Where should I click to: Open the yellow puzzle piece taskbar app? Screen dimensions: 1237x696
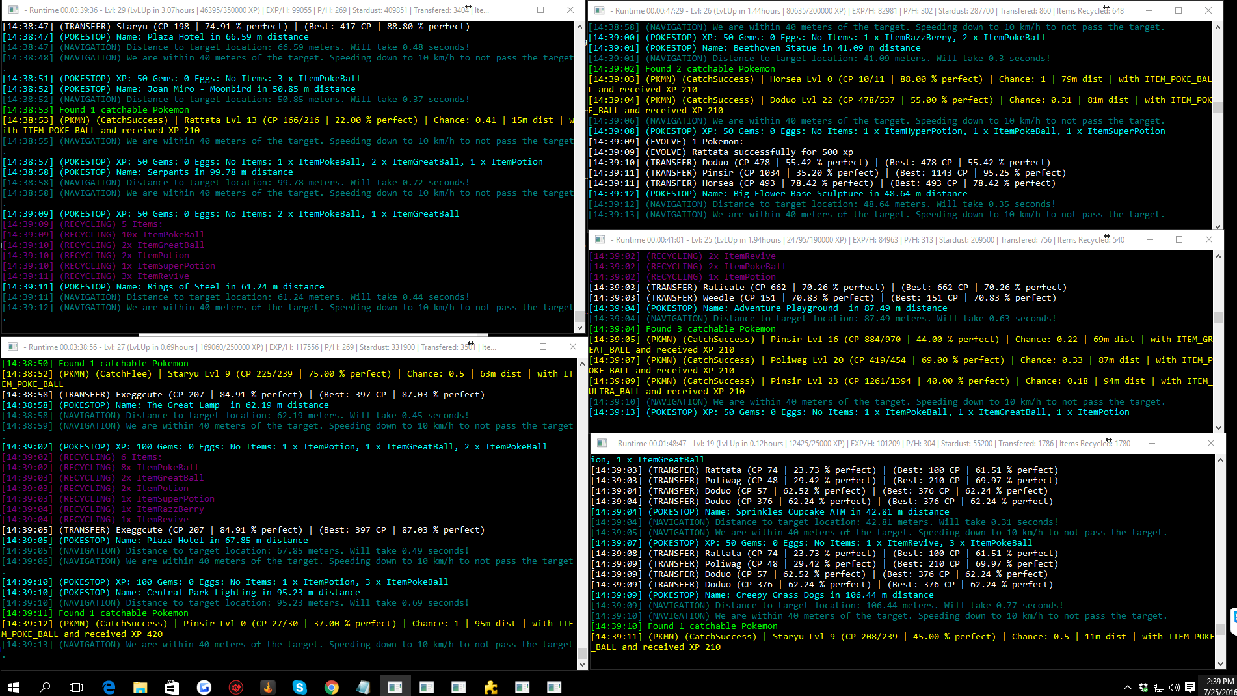[490, 687]
